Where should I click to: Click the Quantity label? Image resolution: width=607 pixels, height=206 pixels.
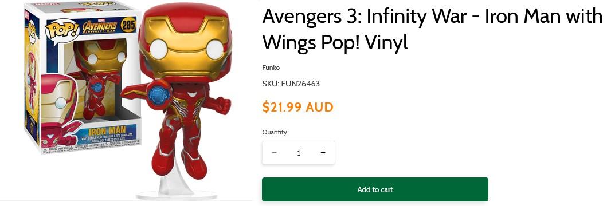[275, 132]
